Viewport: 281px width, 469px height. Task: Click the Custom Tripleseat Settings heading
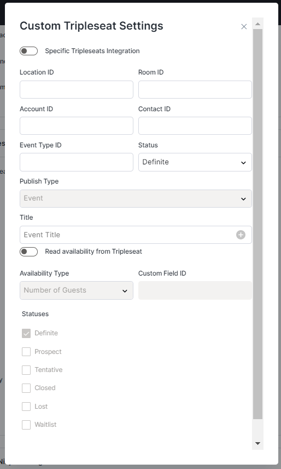click(91, 26)
